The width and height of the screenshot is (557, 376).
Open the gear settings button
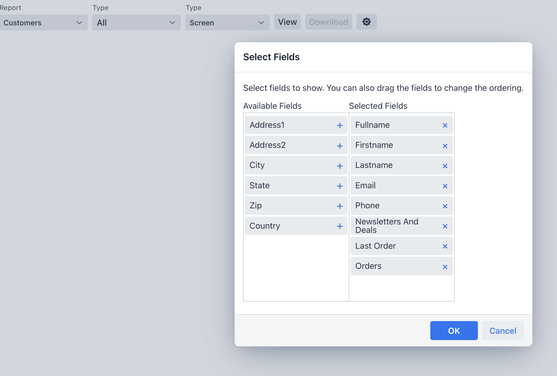[367, 22]
